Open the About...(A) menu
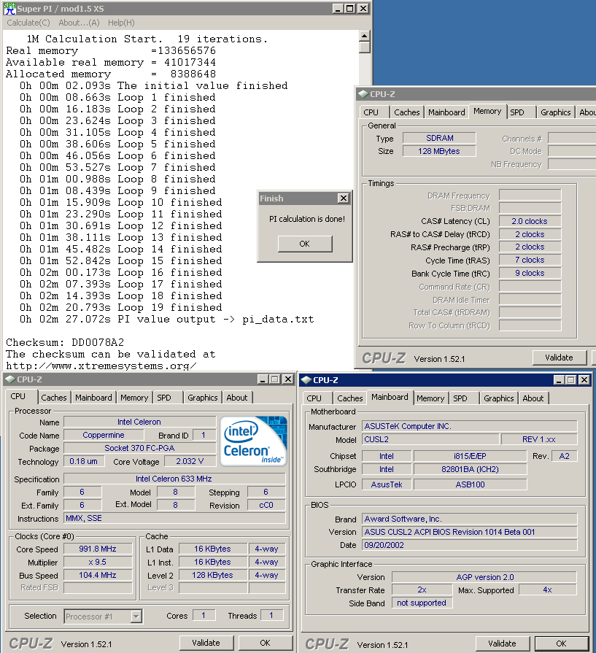The image size is (596, 653). (x=79, y=23)
